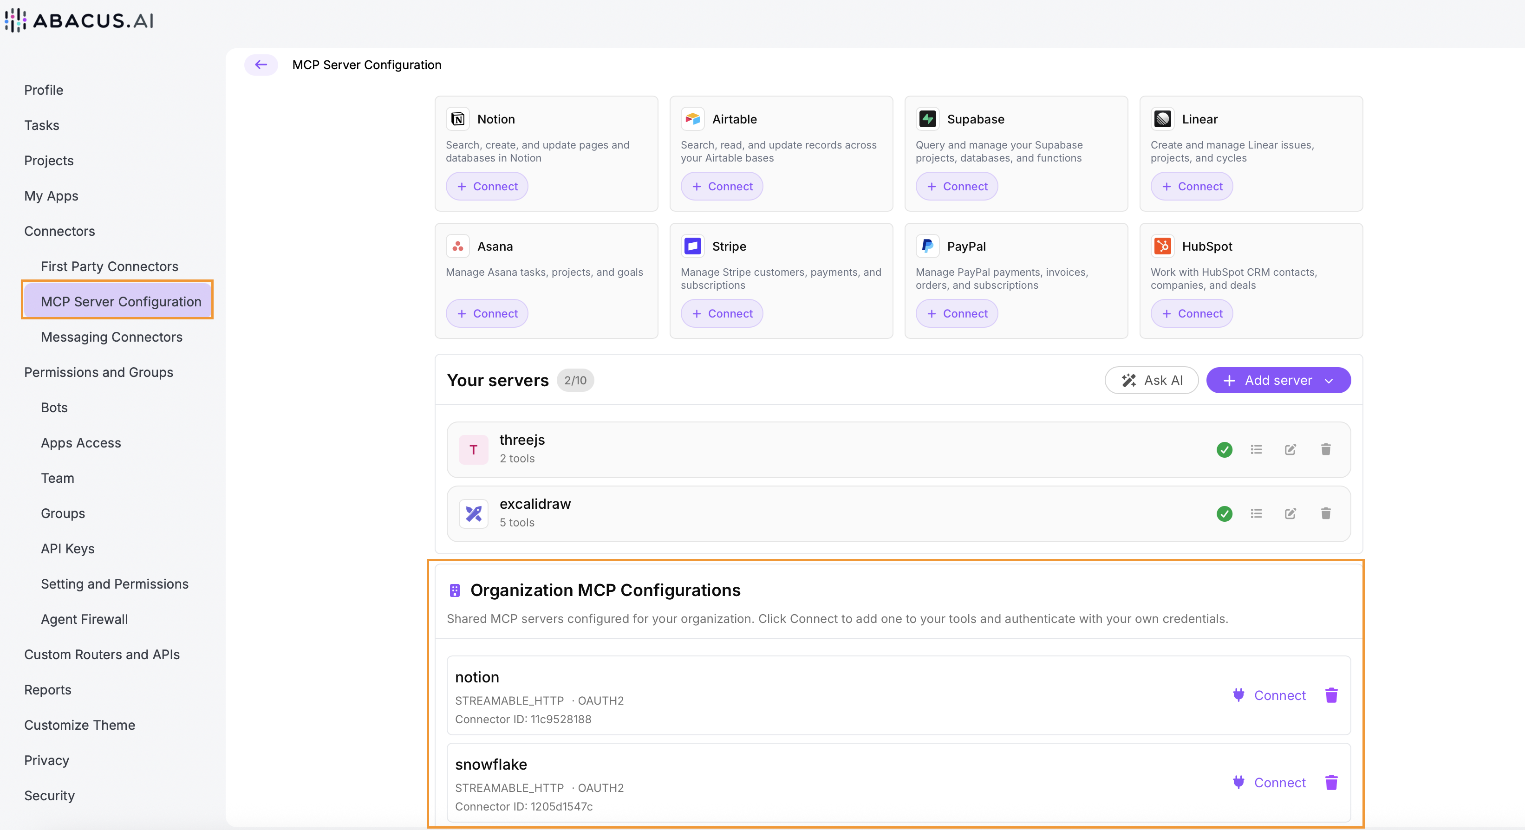Open the Profile settings page
Image resolution: width=1525 pixels, height=830 pixels.
44,90
